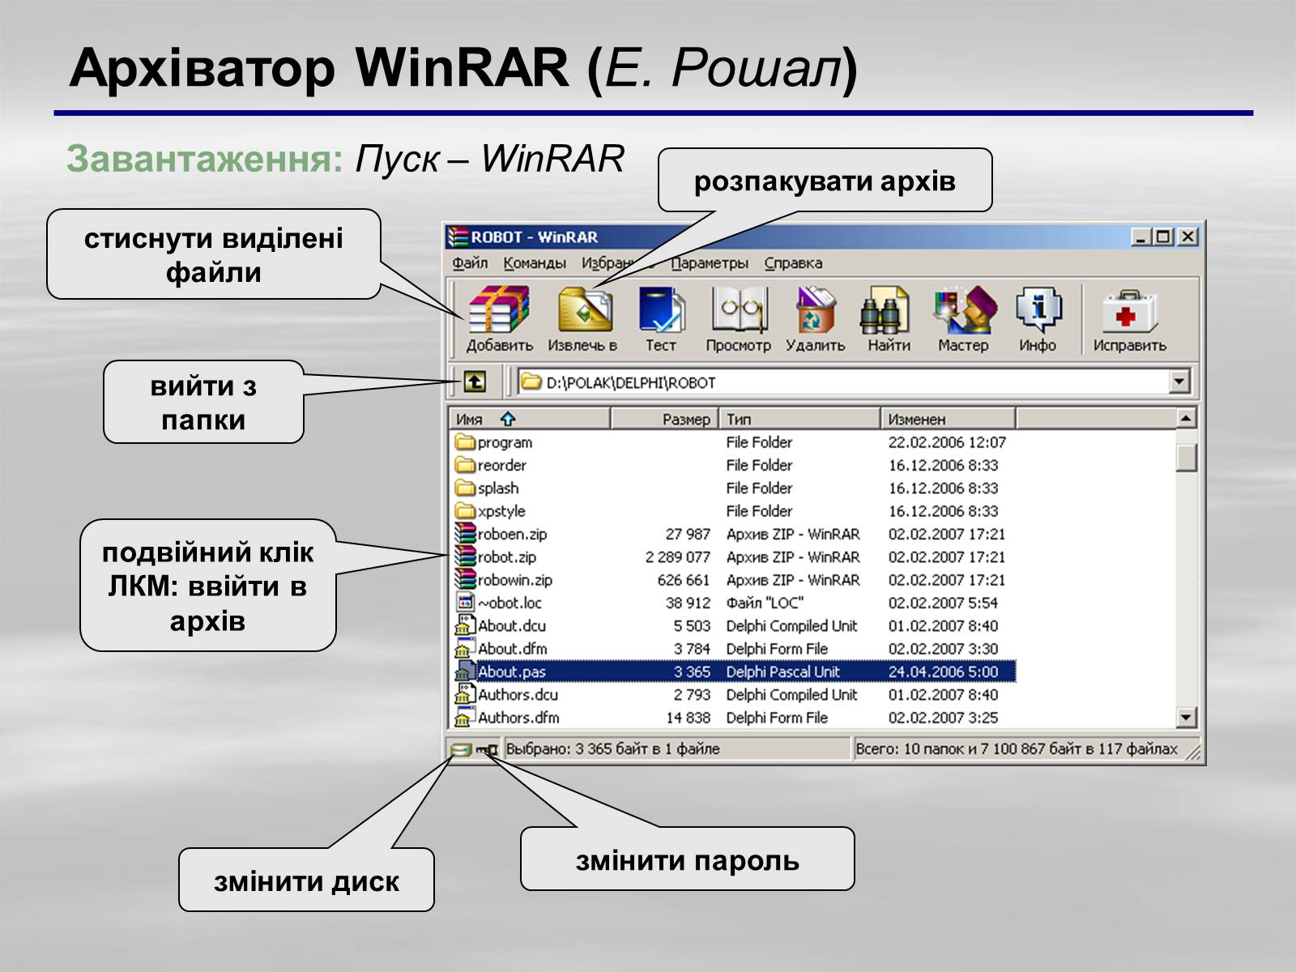Click the change drive status bar icon
The height and width of the screenshot is (972, 1296).
click(x=461, y=749)
